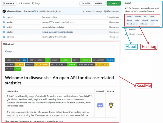Open the .github folder
163x123 pixels.
point(10,17)
